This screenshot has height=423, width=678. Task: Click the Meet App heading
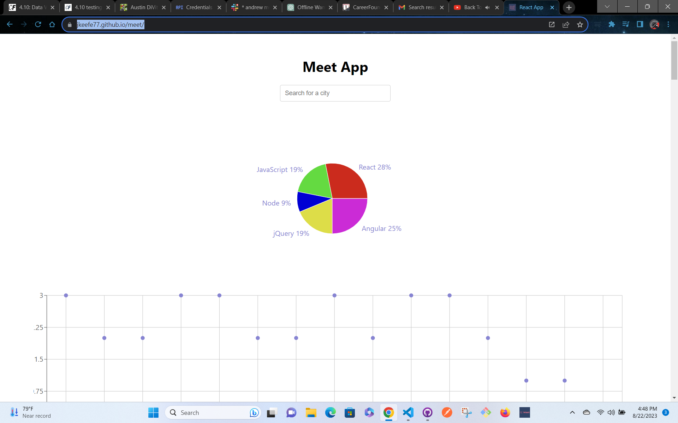(335, 67)
